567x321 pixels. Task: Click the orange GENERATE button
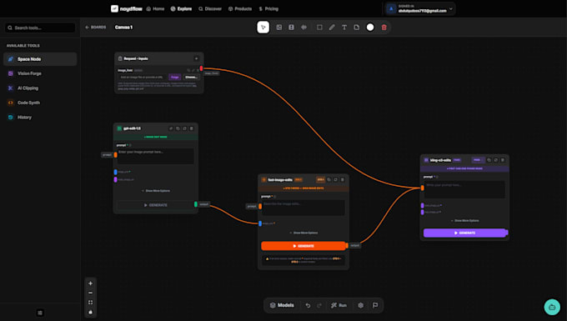pos(303,246)
